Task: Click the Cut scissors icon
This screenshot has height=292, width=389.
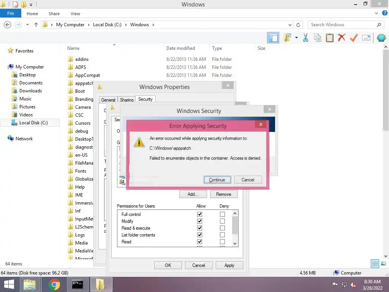Action: (305, 38)
